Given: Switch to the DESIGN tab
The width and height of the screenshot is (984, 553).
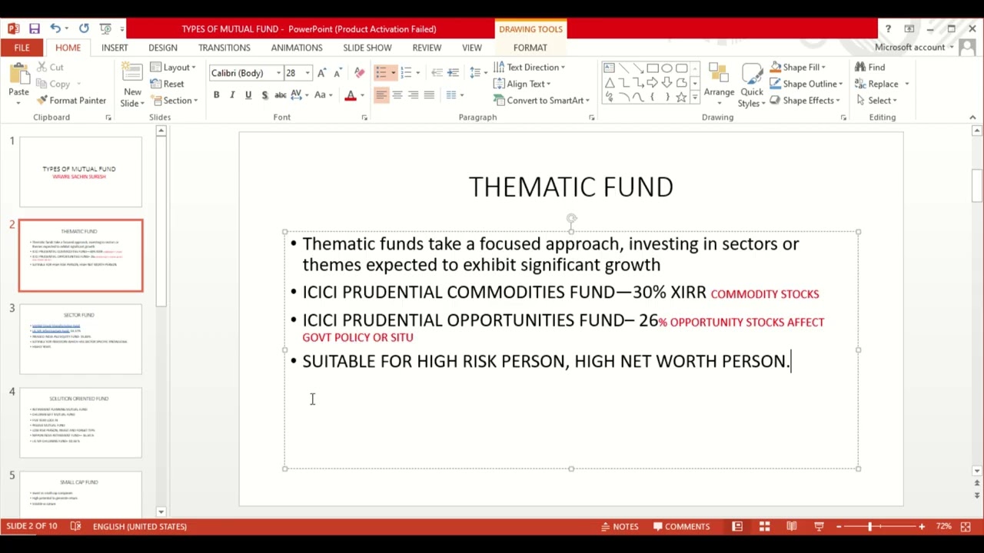Looking at the screenshot, I should (x=163, y=48).
